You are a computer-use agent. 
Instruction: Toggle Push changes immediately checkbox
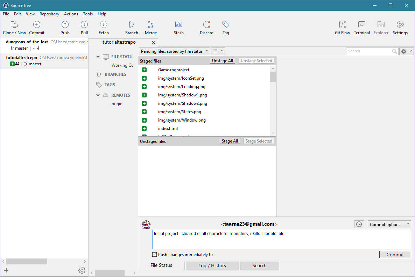[154, 255]
